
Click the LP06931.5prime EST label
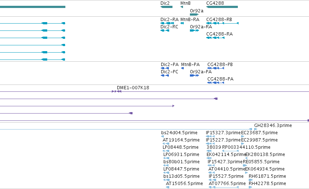(x=181, y=155)
